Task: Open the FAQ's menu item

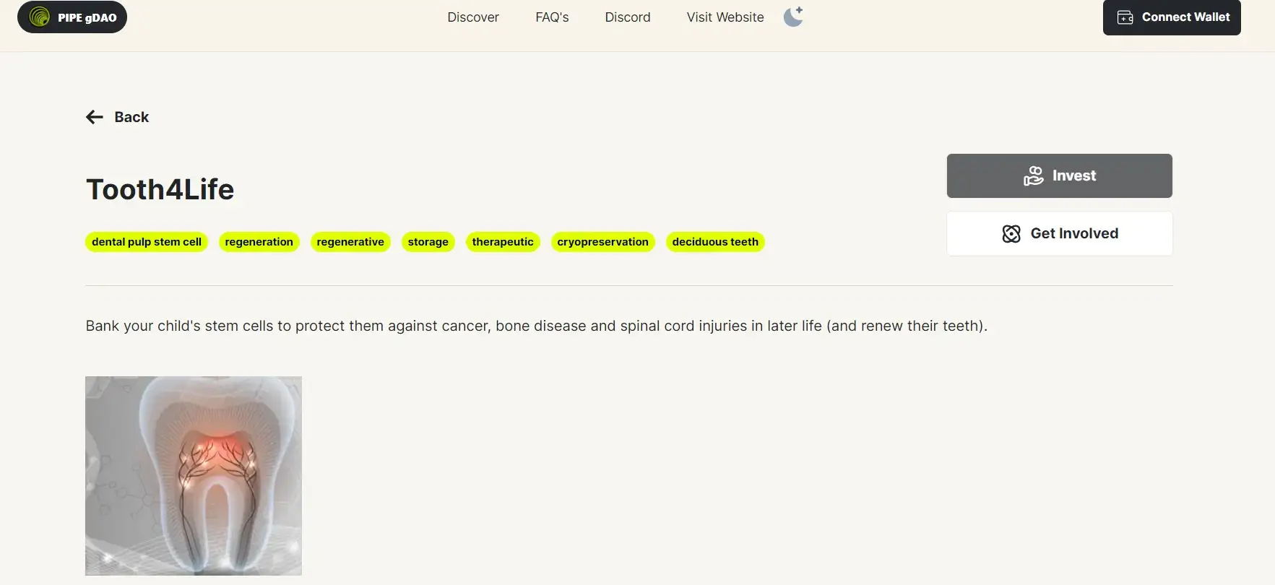Action: pyautogui.click(x=552, y=17)
